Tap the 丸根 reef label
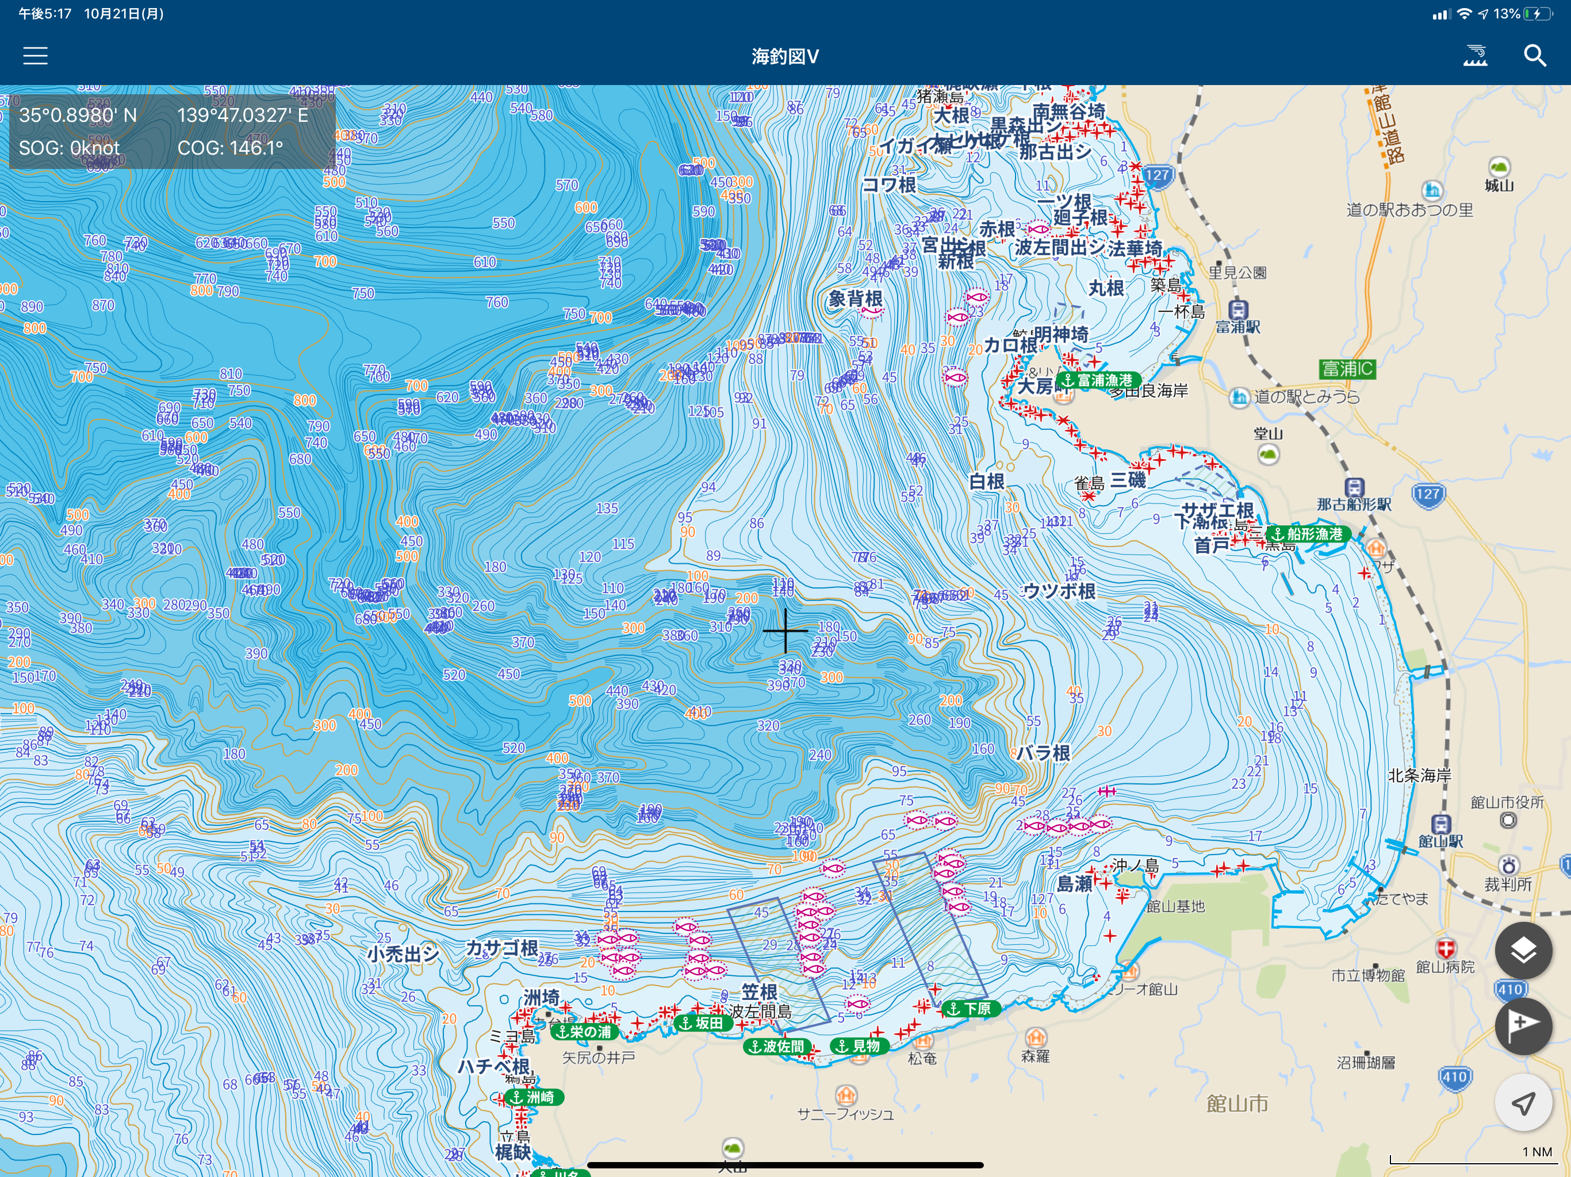 click(x=1106, y=287)
